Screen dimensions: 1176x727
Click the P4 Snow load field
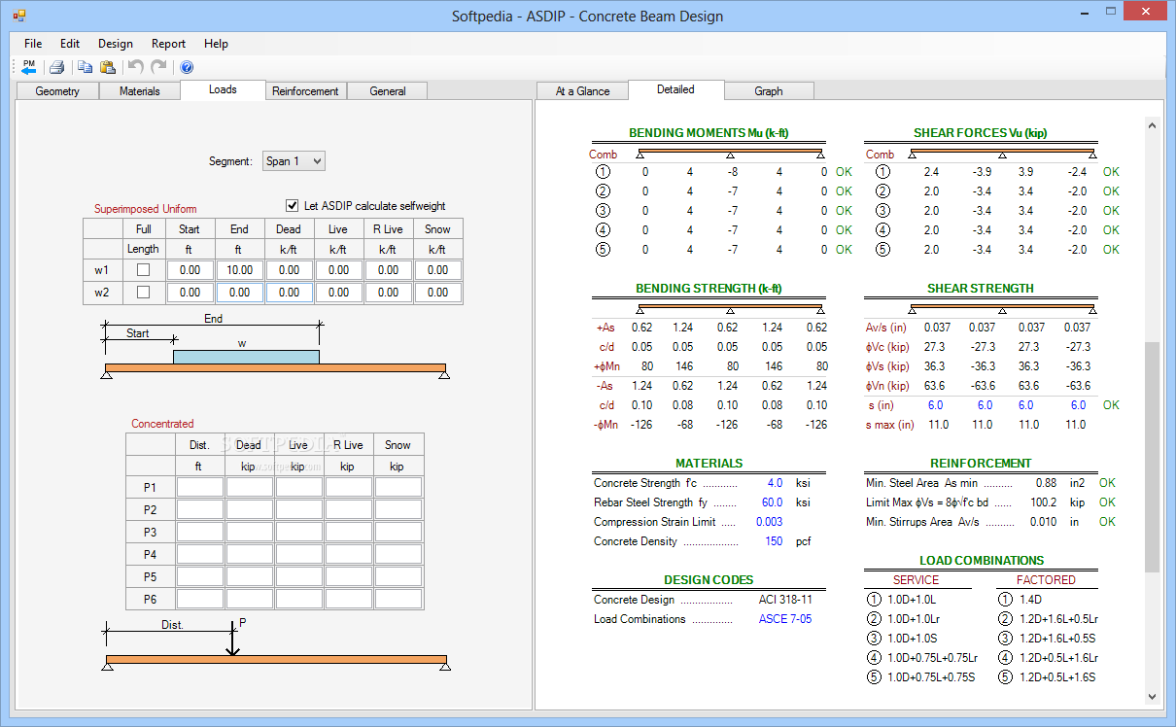click(398, 554)
